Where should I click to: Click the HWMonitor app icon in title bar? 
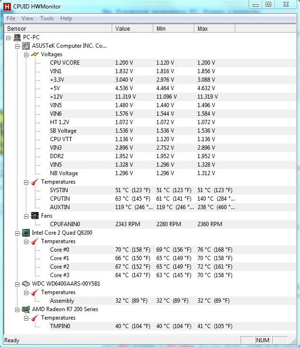(x=7, y=7)
